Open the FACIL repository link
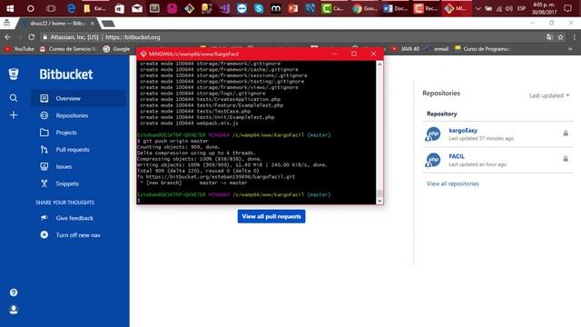The height and width of the screenshot is (327, 581). [x=457, y=156]
